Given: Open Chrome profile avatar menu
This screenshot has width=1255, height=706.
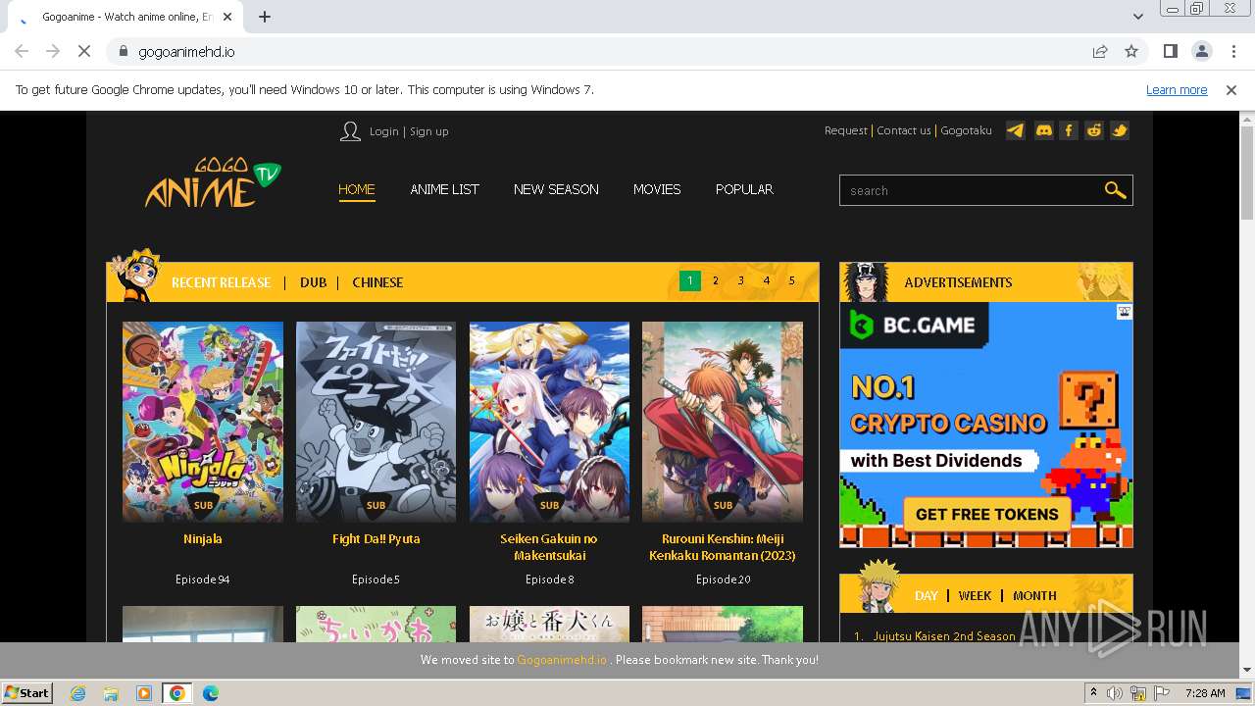Looking at the screenshot, I should click(1201, 51).
